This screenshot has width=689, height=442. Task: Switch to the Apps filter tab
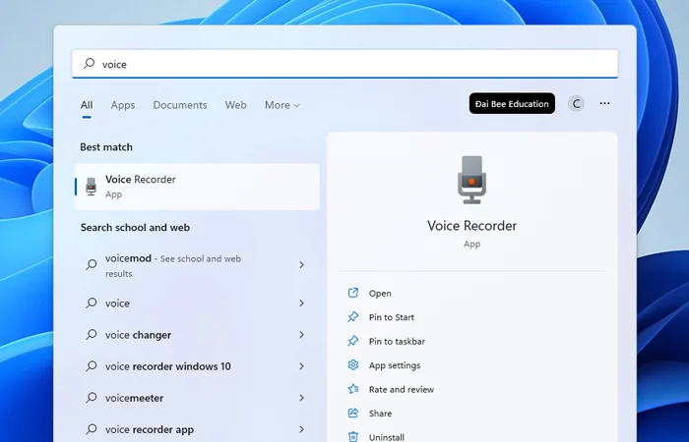pyautogui.click(x=123, y=105)
